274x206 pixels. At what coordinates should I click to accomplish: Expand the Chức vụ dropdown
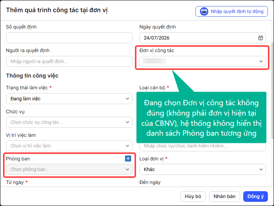(x=69, y=122)
